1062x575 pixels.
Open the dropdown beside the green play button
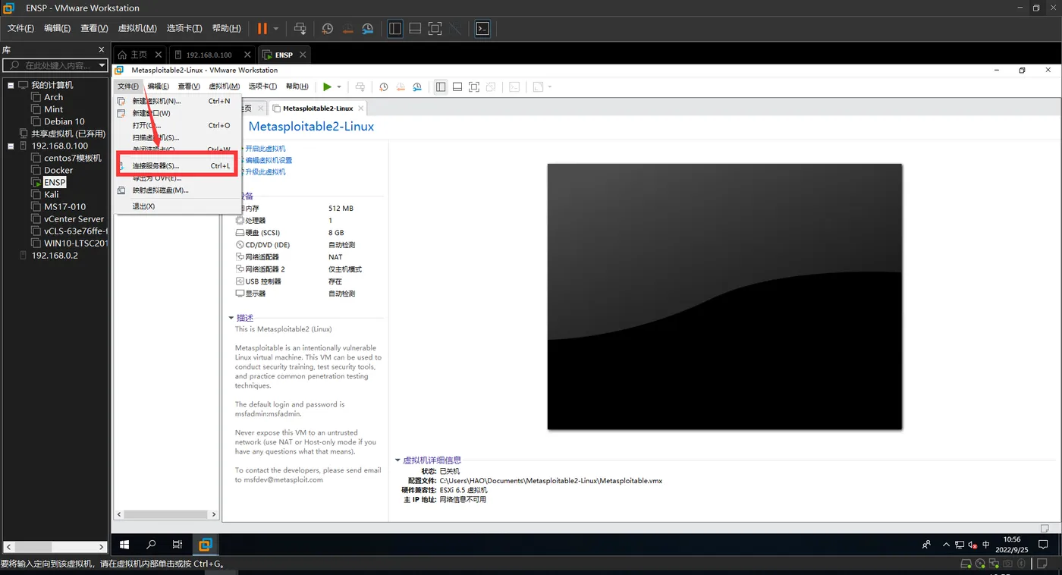click(339, 87)
